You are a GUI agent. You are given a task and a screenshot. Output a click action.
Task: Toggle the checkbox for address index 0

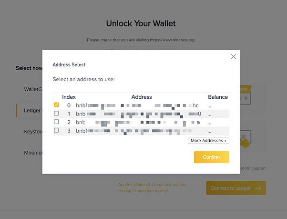point(57,105)
